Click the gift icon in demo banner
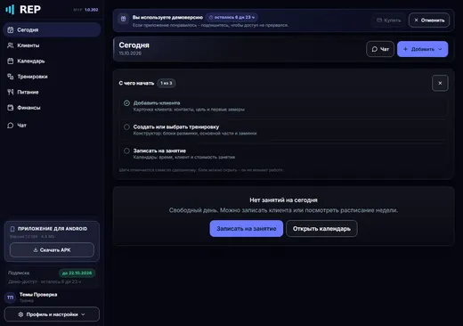The image size is (463, 326). [123, 19]
